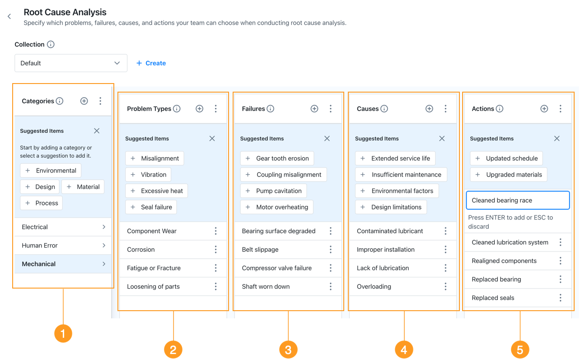Add the Vibration suggested problem type

148,174
